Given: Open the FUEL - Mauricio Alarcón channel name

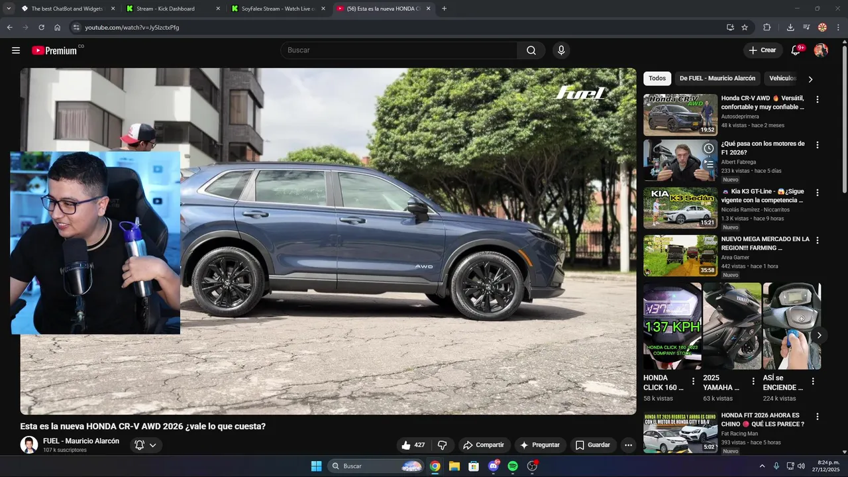Looking at the screenshot, I should [x=81, y=441].
